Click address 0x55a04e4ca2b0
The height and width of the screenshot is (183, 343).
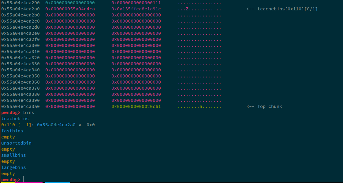(21, 15)
